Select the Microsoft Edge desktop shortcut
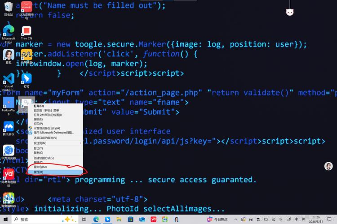Screen dimensions: 337x224 [9, 30]
